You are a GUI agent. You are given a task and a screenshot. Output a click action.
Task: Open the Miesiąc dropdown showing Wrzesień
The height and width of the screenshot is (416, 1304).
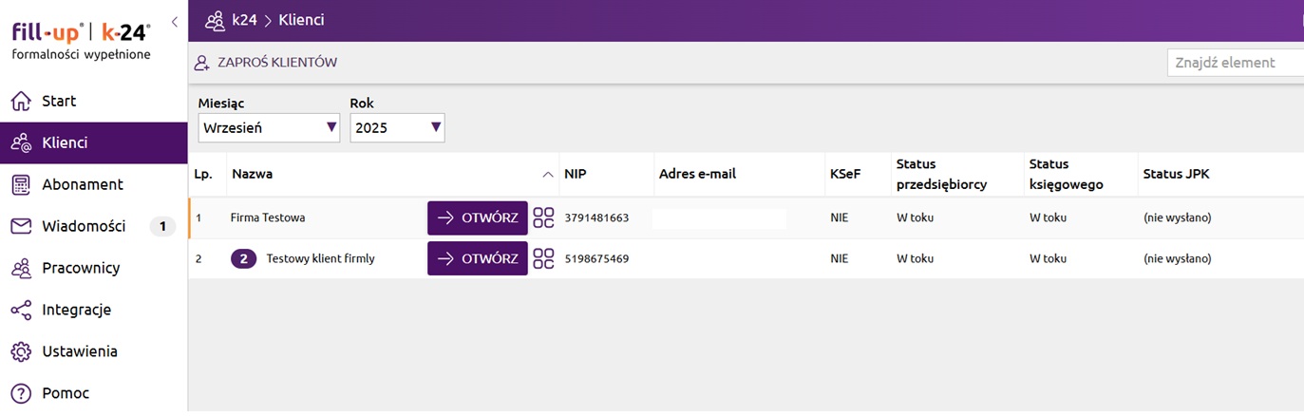click(x=269, y=127)
